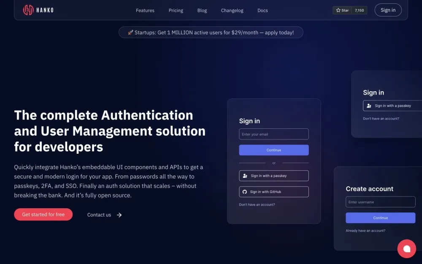Screen dimensions: 422x264
Task: Click Get started for free
Action: [43, 215]
